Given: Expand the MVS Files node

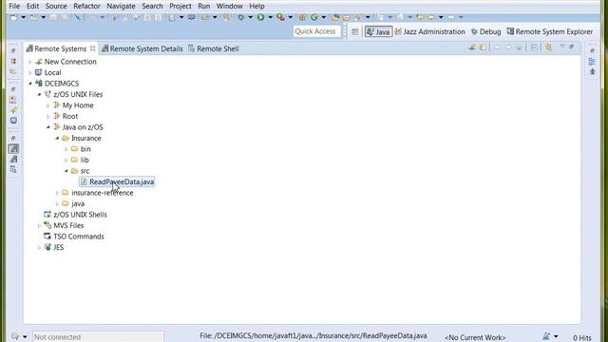Looking at the screenshot, I should point(39,225).
